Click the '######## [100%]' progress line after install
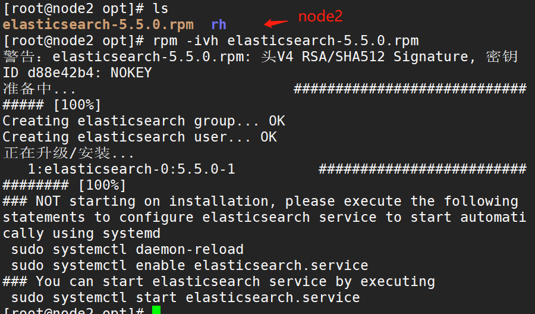The image size is (535, 314). pos(64,186)
